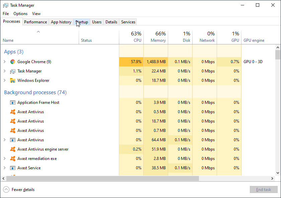281x198 pixels.
Task: Expand the Avast Service process group
Action: click(5, 168)
